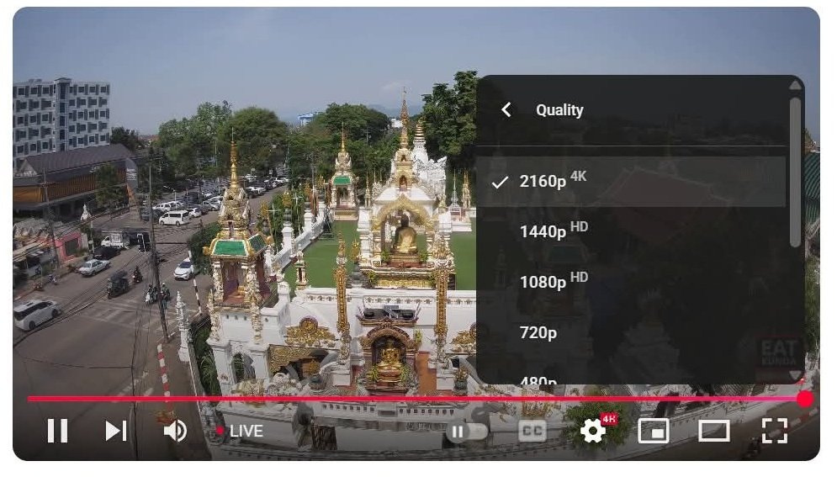Pause the live video
This screenshot has width=837, height=477.
[57, 431]
